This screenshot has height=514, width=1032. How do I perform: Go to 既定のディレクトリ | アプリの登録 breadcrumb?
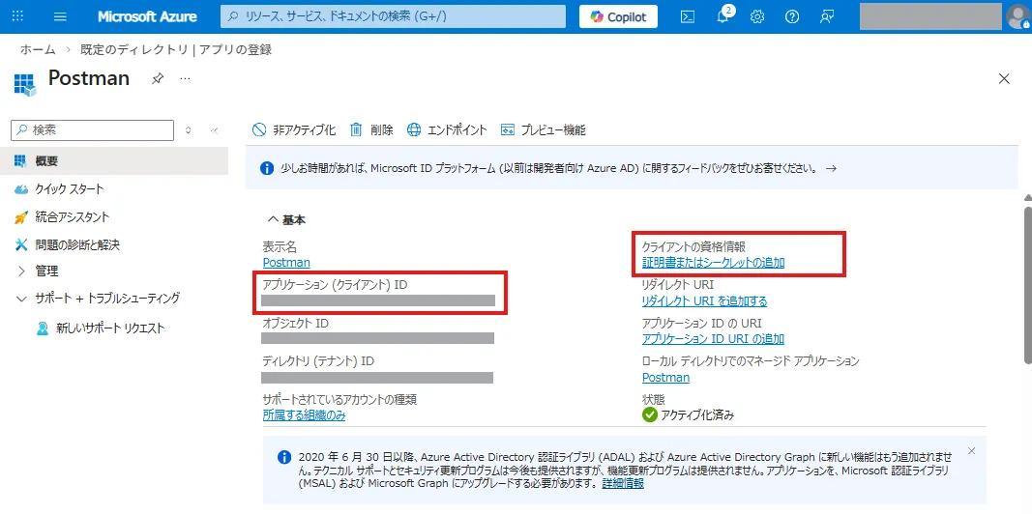coord(176,50)
